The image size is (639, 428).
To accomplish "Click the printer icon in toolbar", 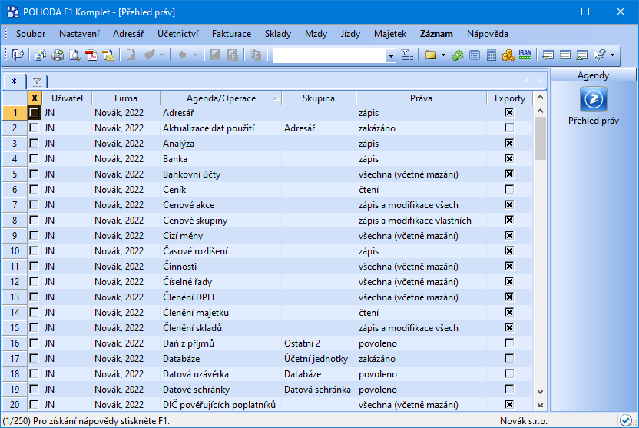I will [58, 55].
